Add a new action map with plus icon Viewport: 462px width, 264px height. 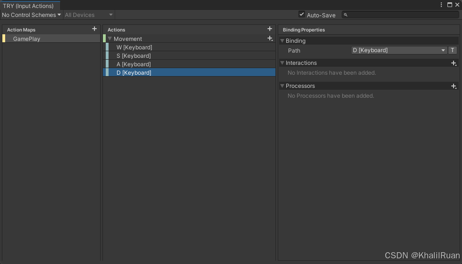coord(94,29)
